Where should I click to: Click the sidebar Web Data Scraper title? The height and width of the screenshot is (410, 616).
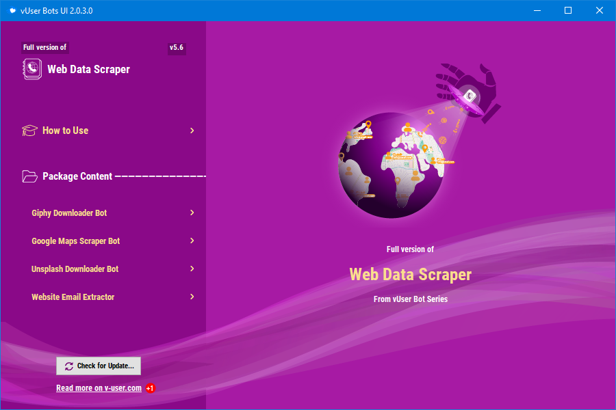point(89,70)
